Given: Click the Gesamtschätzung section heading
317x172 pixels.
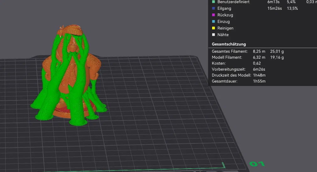Looking at the screenshot, I should coord(229,44).
